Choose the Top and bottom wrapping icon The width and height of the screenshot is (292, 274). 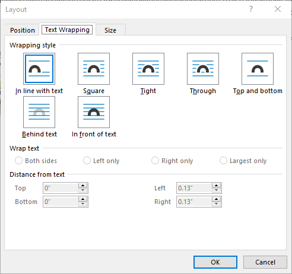258,69
